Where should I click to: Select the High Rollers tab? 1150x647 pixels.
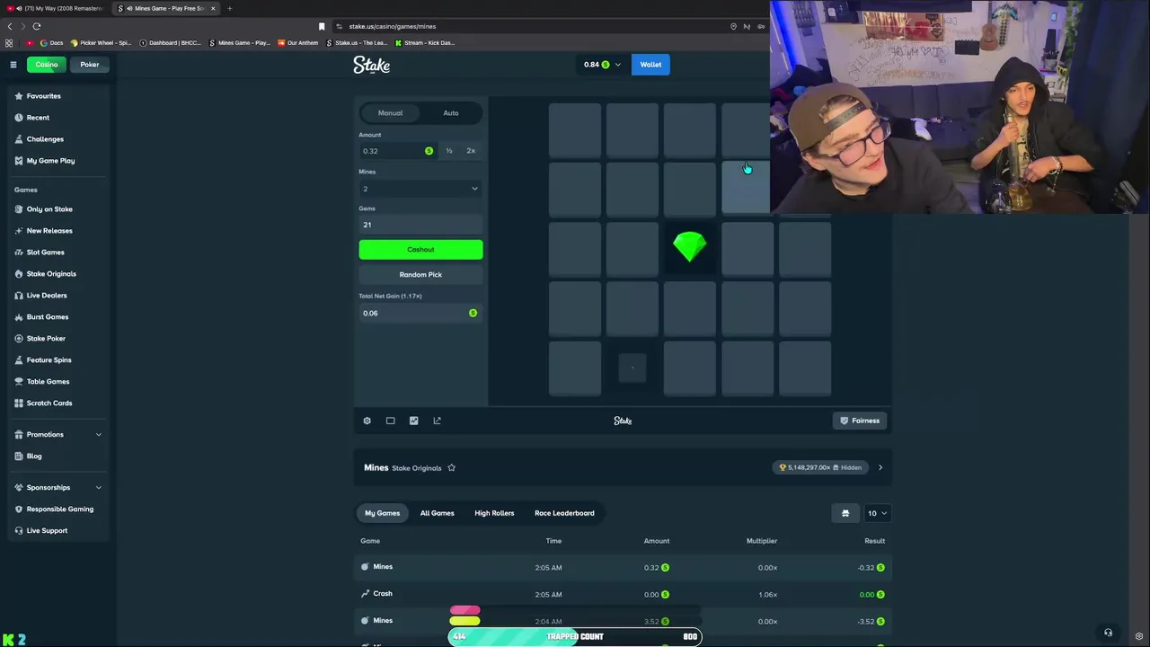[x=494, y=513]
